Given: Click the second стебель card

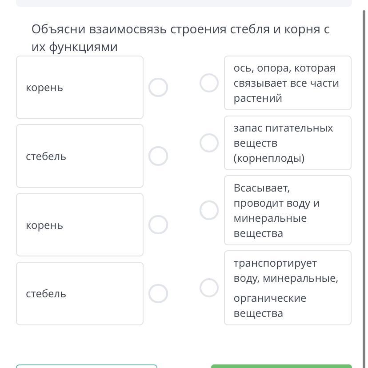Looking at the screenshot, I should click(80, 294).
